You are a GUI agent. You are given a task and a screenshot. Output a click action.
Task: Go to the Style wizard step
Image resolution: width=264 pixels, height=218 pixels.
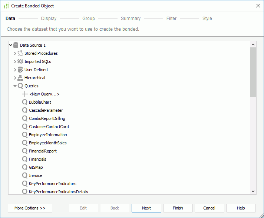(x=207, y=18)
